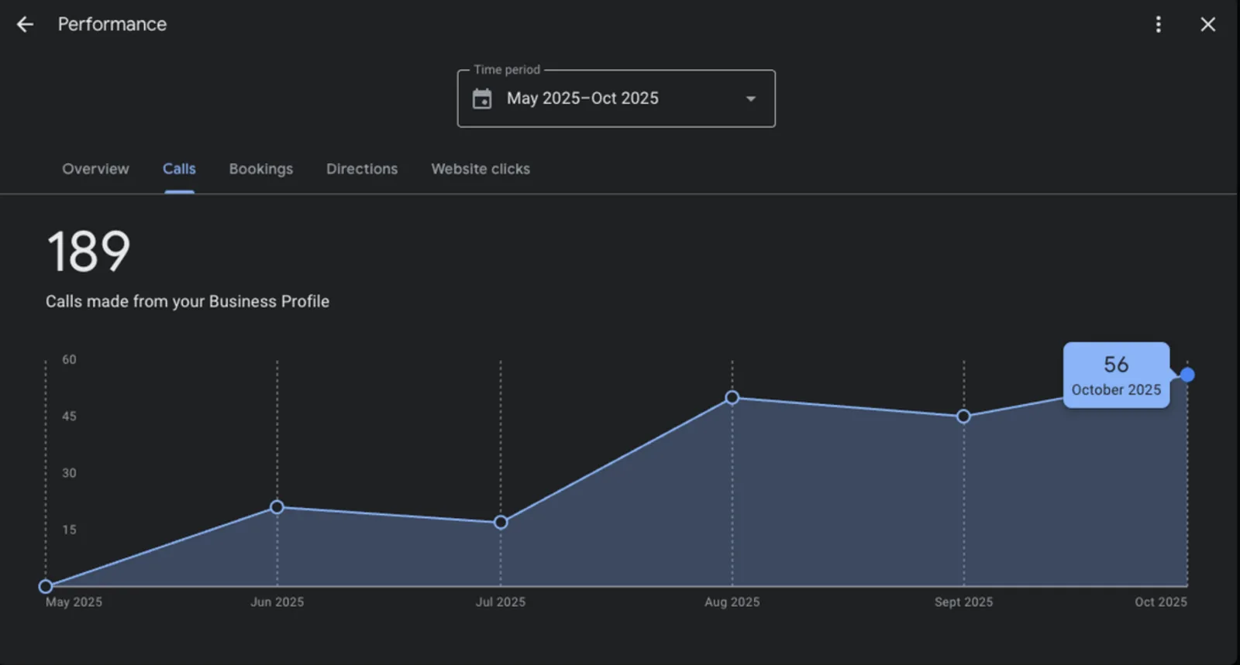Select the Sept 2025 data point

click(963, 416)
